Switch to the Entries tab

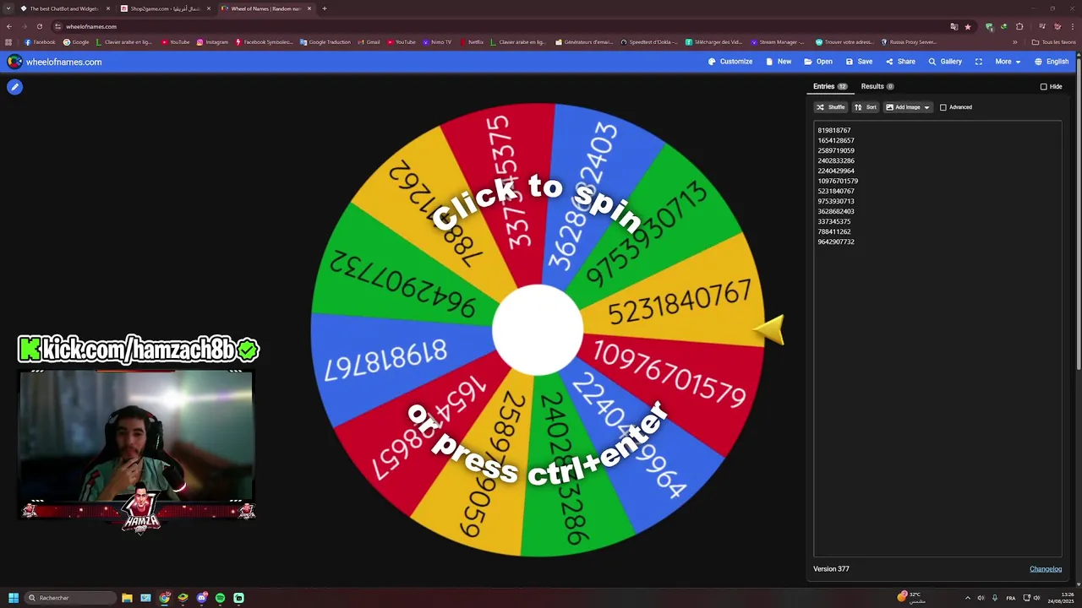pyautogui.click(x=830, y=86)
